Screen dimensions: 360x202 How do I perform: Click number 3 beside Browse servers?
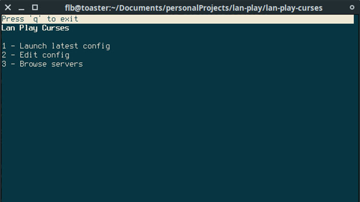tap(4, 64)
